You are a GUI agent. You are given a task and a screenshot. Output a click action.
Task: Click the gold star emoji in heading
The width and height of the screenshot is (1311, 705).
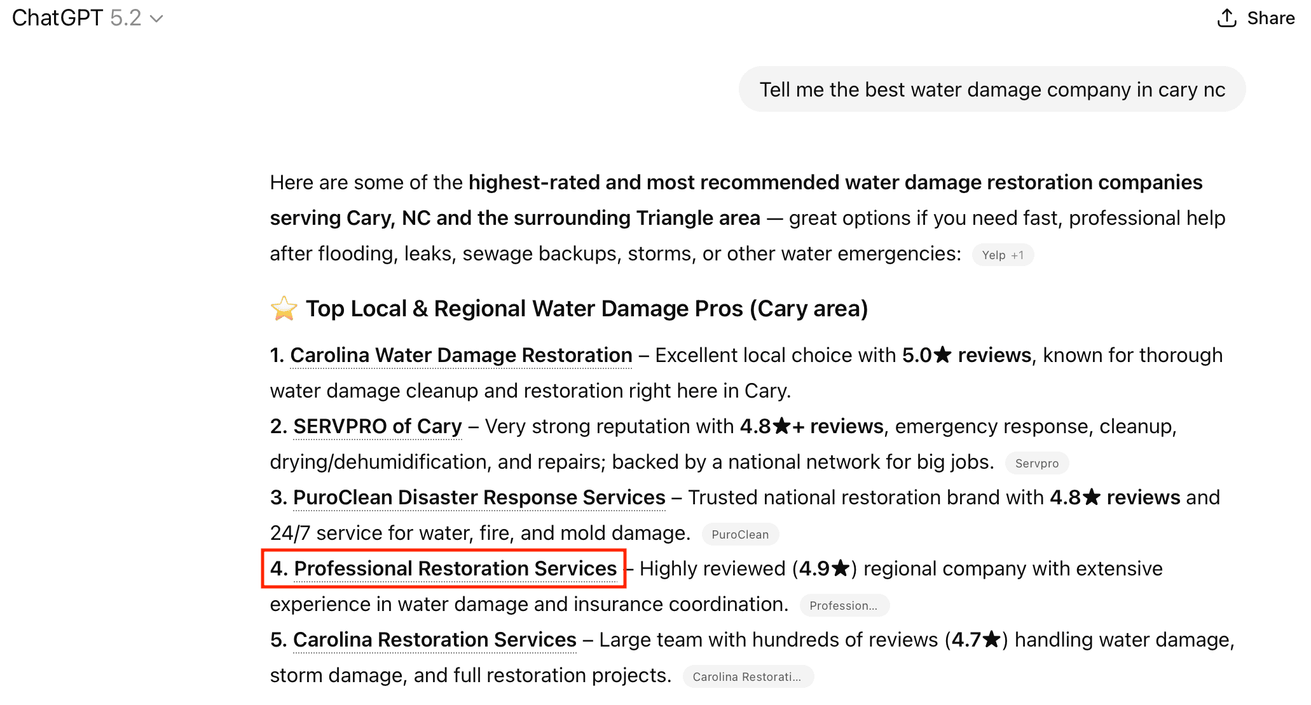tap(284, 309)
